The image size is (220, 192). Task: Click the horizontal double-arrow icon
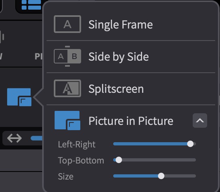tap(14, 138)
